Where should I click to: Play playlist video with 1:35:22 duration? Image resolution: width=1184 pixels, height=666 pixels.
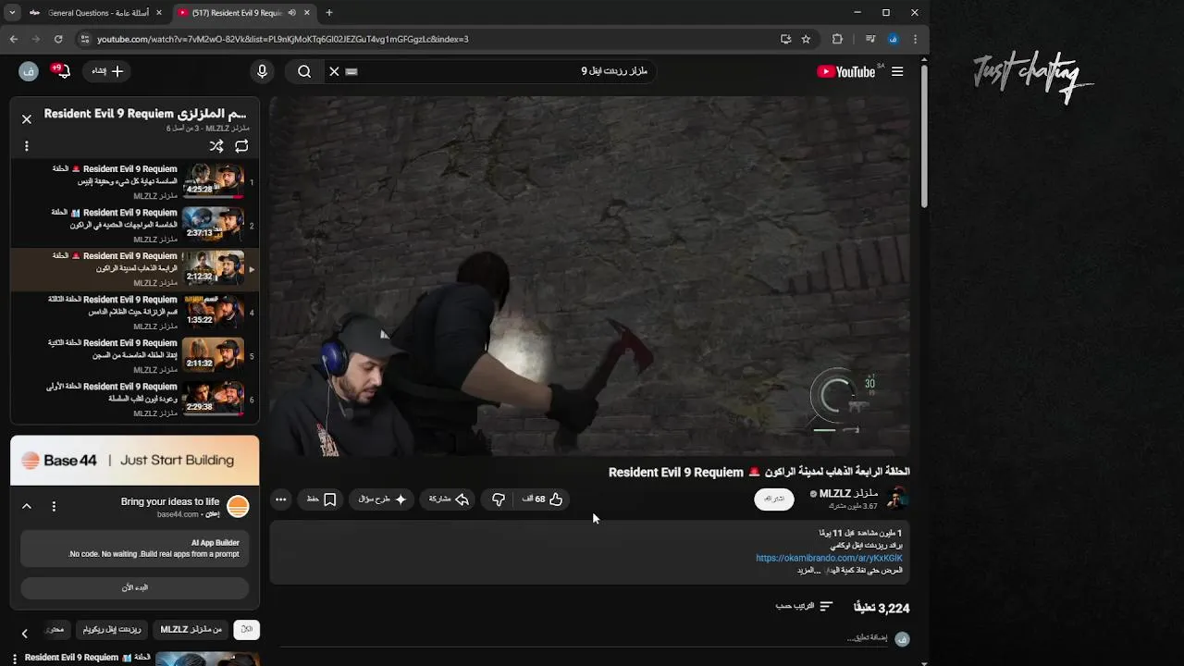coord(134,312)
